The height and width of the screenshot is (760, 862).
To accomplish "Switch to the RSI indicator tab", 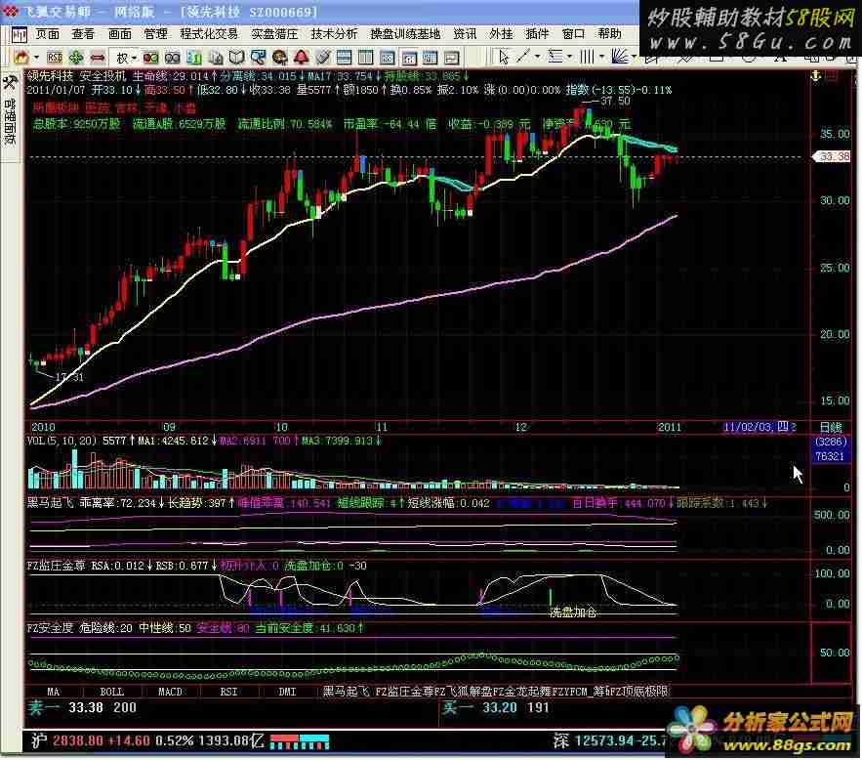I will [x=228, y=692].
